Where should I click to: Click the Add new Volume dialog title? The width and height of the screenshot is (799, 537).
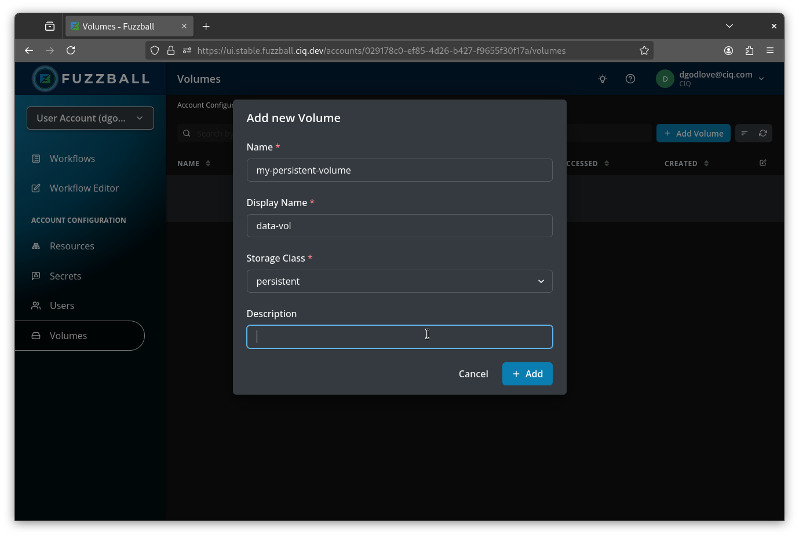click(294, 118)
